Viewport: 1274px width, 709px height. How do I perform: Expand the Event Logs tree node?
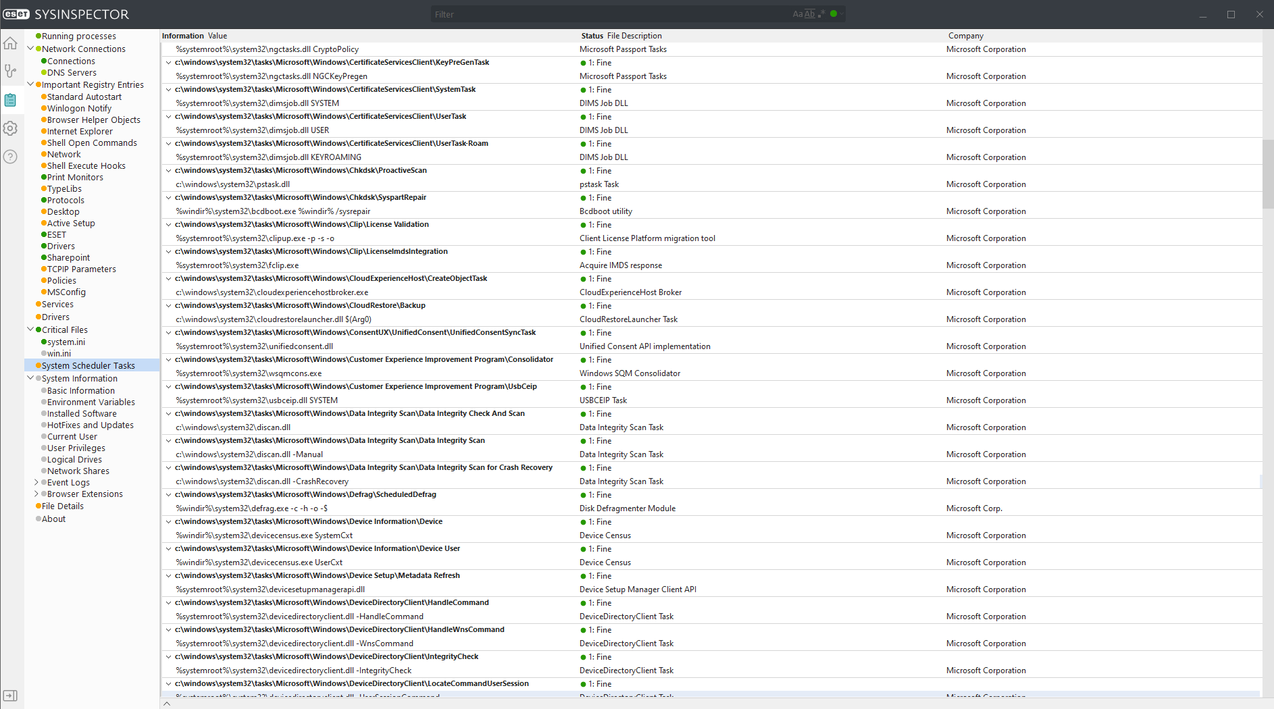[x=36, y=482]
